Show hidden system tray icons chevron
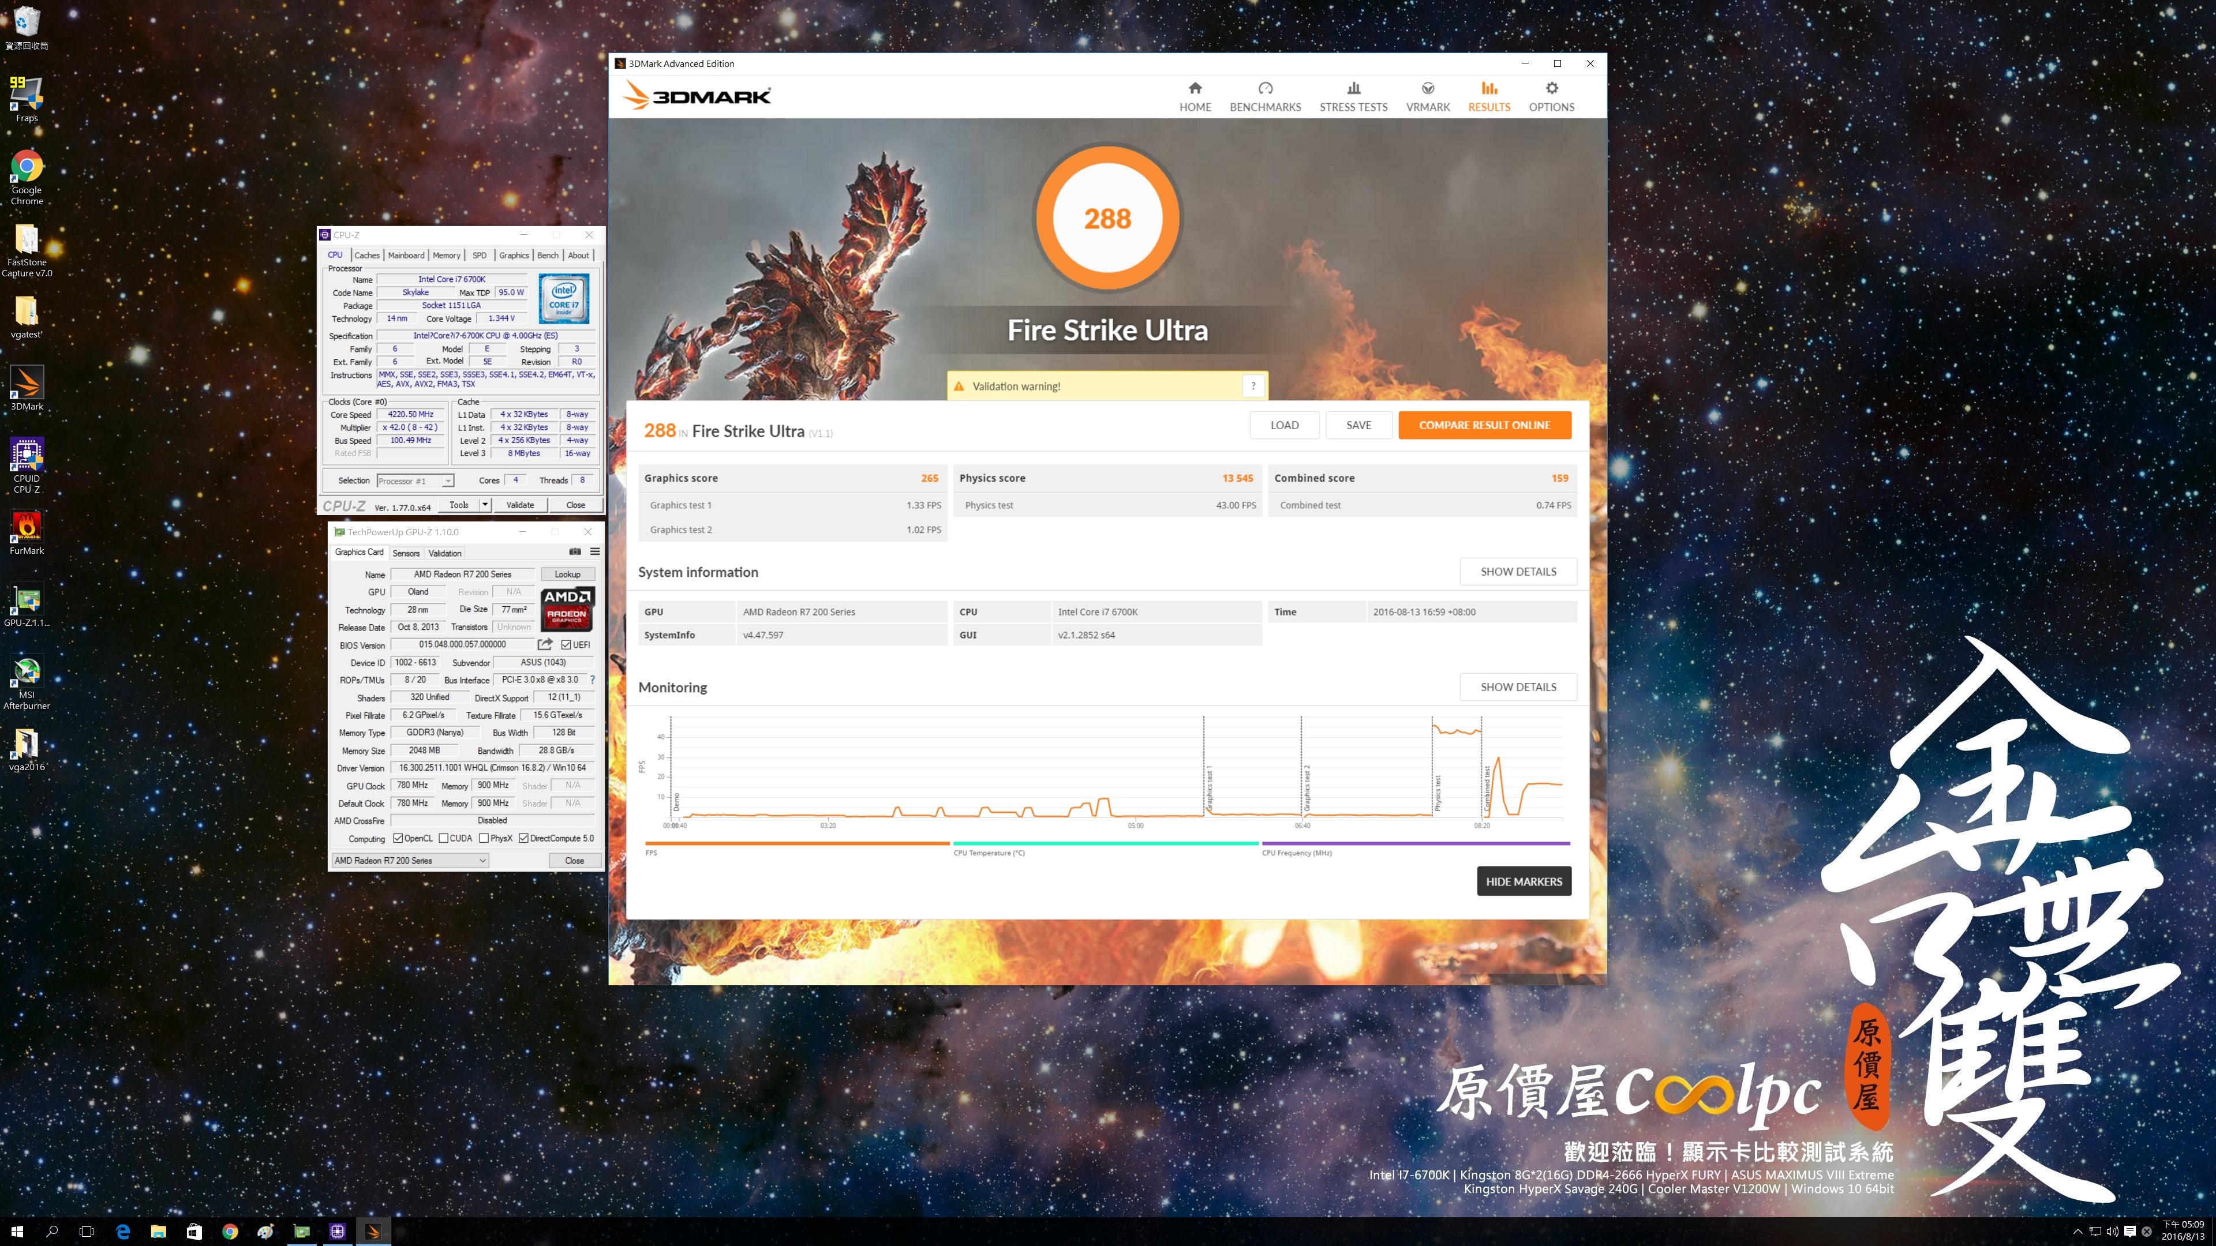Image resolution: width=2216 pixels, height=1246 pixels. click(2077, 1232)
